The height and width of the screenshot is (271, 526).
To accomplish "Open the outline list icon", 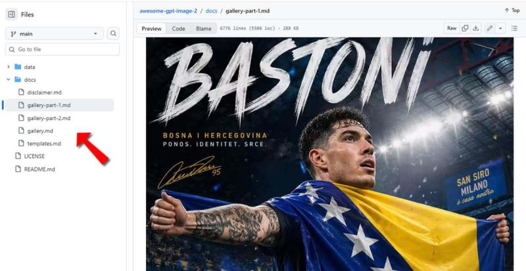I will tap(514, 28).
